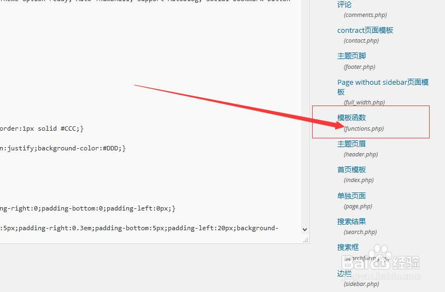Click code line with 'background-color:#DDD;}'
Viewport: 445px width, 292px height.
point(63,148)
